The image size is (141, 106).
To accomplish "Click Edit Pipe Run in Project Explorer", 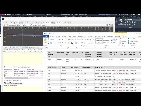I will (11, 25).
